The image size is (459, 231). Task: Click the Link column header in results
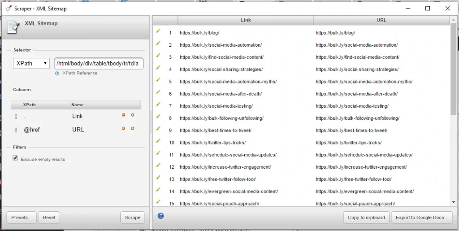[x=246, y=20]
